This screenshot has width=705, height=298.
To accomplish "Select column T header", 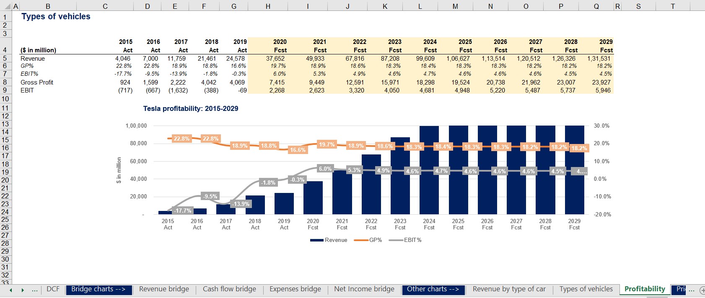I will tap(673, 6).
